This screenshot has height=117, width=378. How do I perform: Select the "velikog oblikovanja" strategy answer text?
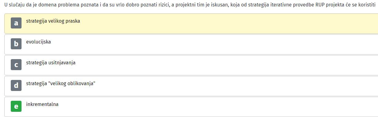click(x=61, y=84)
